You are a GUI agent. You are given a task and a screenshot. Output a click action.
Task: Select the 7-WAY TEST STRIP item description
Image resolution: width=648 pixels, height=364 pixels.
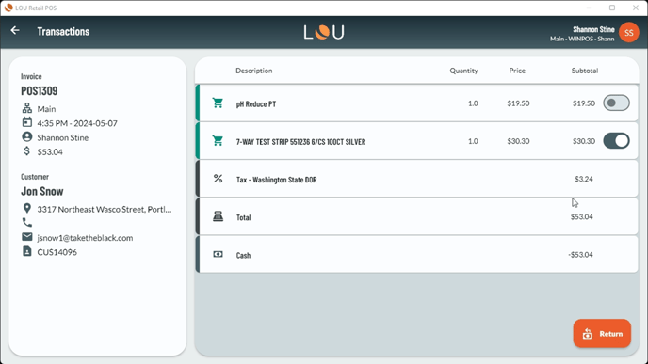[x=300, y=141]
